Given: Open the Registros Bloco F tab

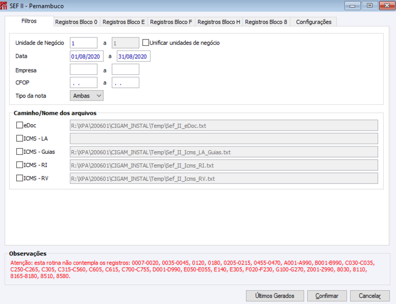Looking at the screenshot, I should (x=171, y=22).
